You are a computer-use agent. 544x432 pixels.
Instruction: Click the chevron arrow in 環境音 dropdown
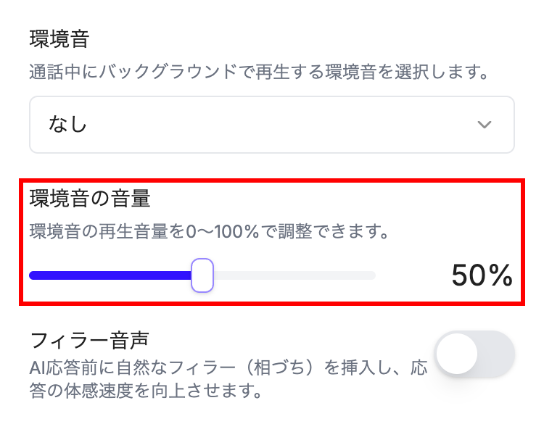485,125
